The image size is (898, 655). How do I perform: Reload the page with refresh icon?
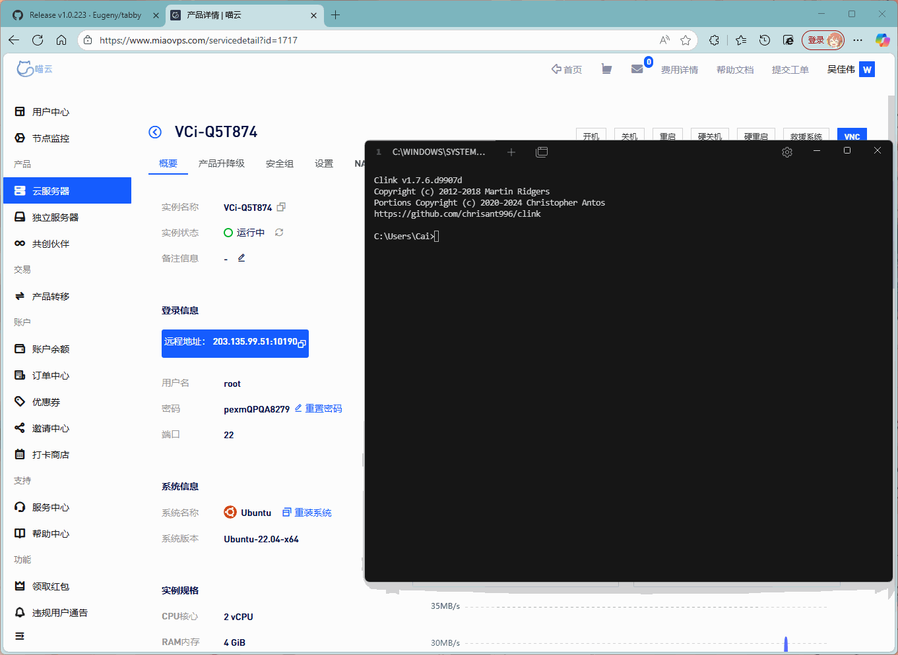38,40
